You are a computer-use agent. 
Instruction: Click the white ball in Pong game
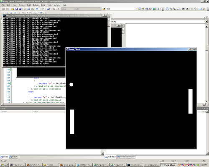tap(71, 84)
